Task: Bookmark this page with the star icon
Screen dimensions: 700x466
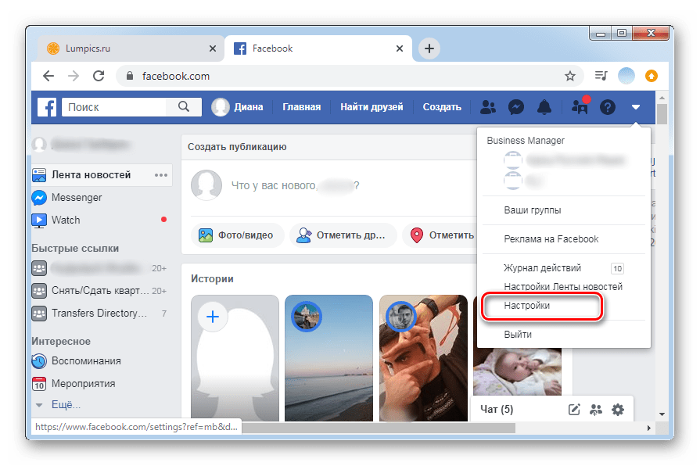Action: click(570, 76)
